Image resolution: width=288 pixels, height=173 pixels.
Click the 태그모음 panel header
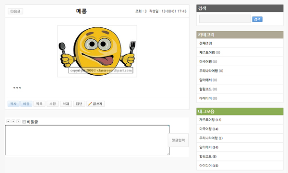click(240, 111)
